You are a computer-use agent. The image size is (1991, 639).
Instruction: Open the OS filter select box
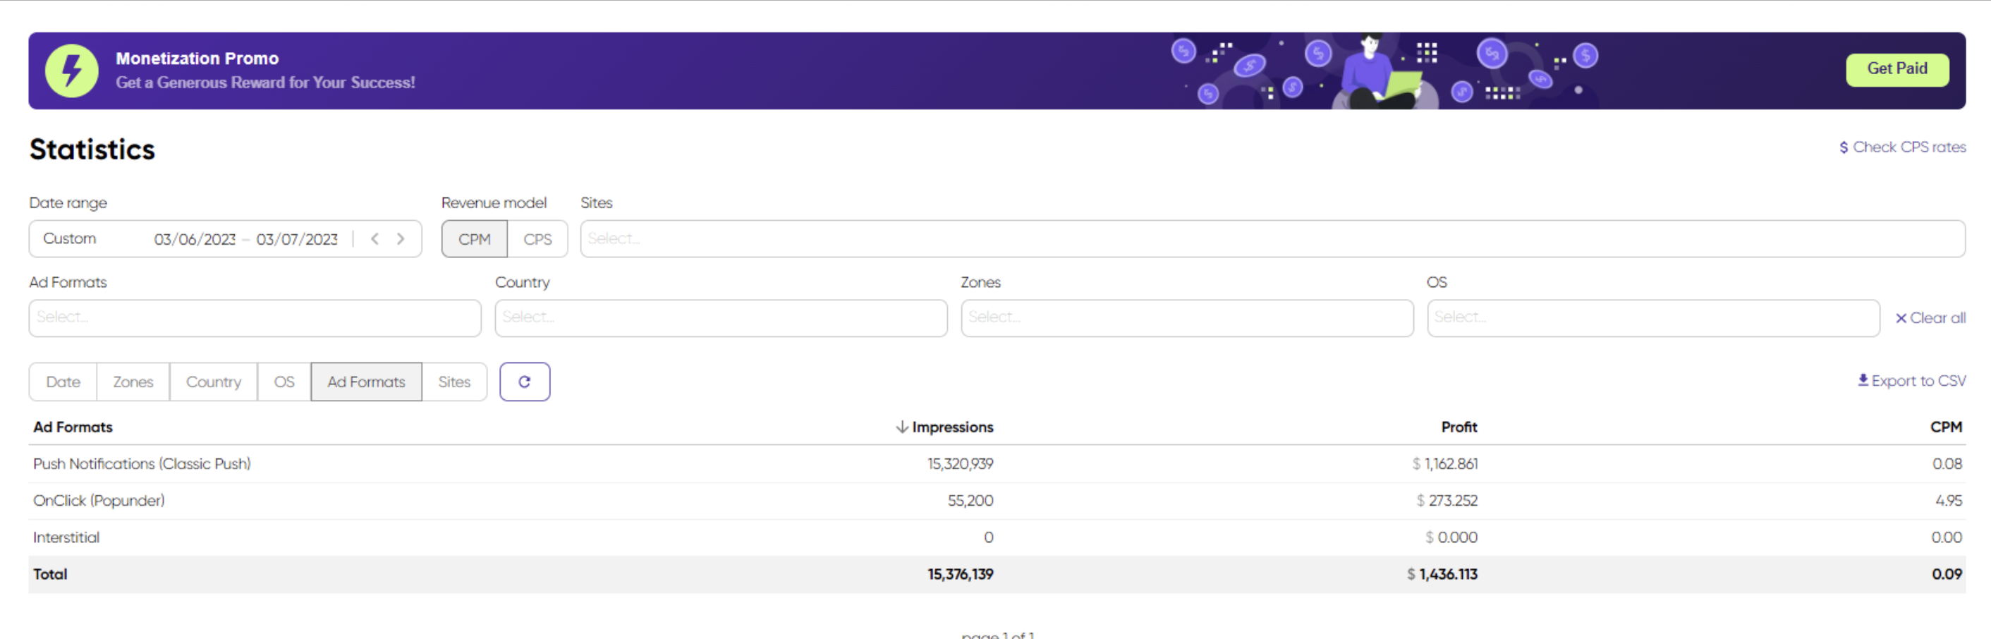click(x=1652, y=317)
